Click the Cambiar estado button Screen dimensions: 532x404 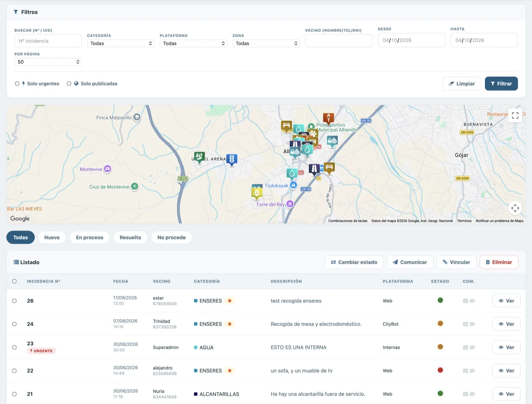[354, 262]
